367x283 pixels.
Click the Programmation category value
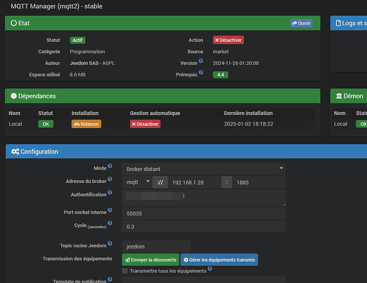pos(88,52)
